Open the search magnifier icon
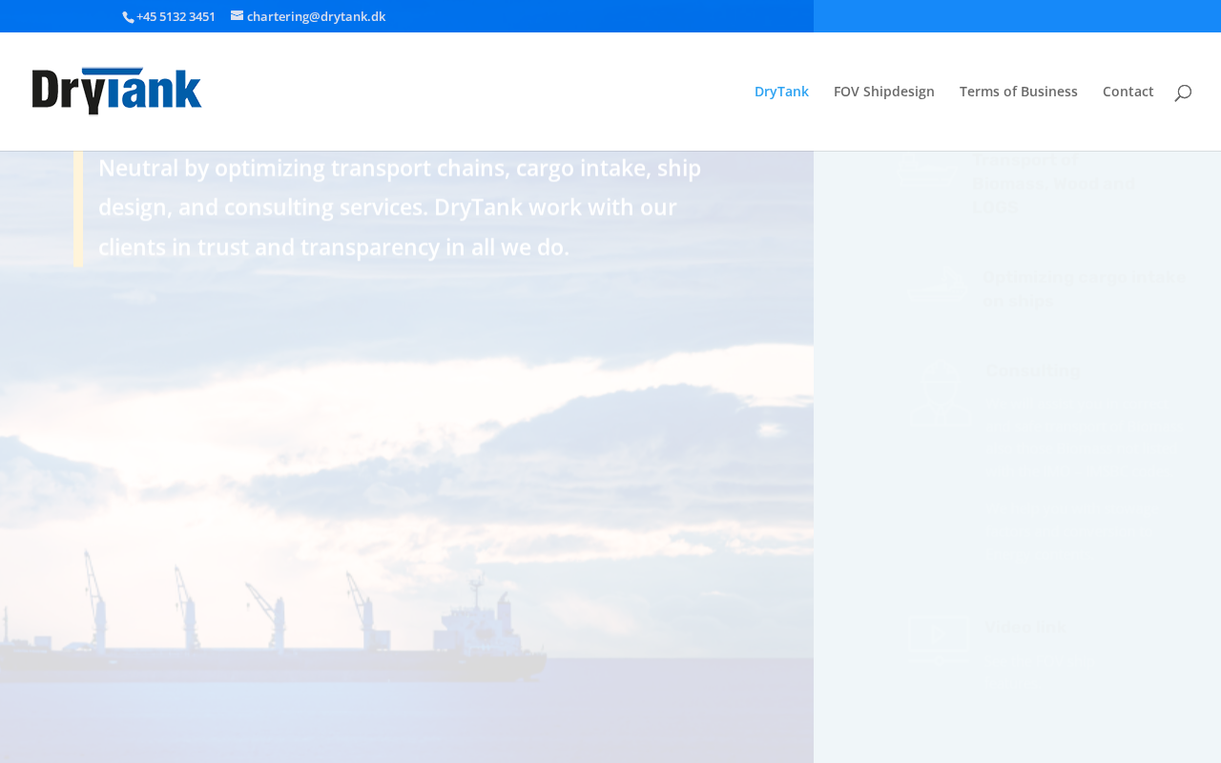The width and height of the screenshot is (1221, 763). click(x=1183, y=93)
